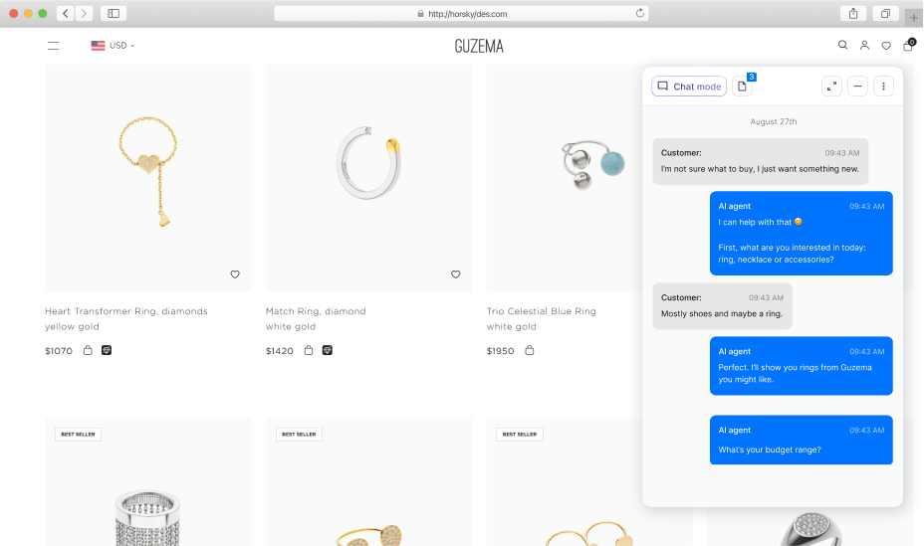Expand the chat widget to fullscreen
924x546 pixels.
coord(831,87)
